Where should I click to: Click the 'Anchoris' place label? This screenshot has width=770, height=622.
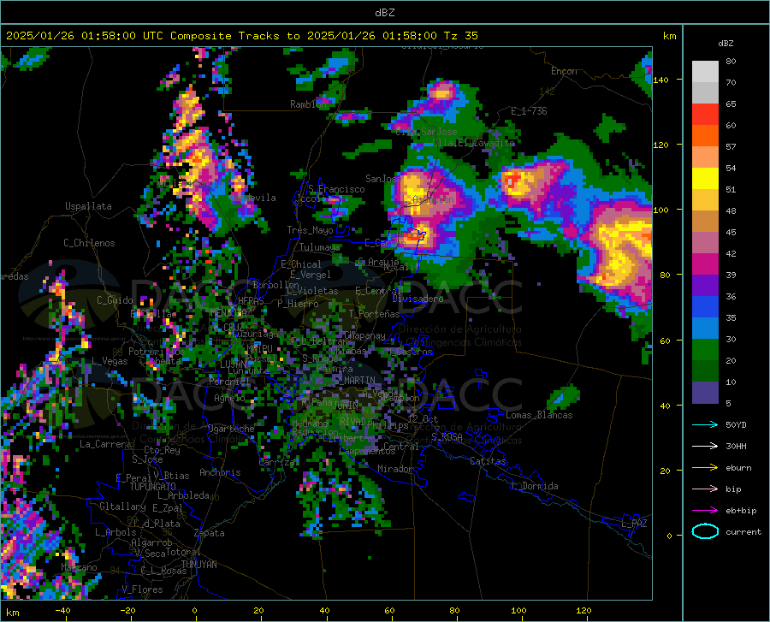point(220,472)
